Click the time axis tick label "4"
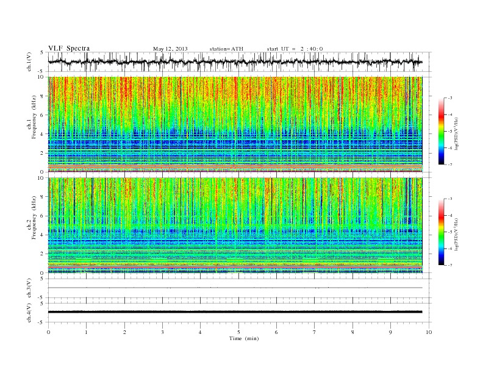 200,332
